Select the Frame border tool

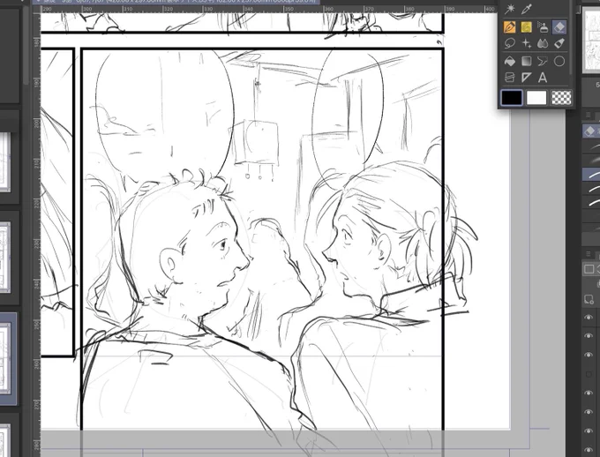[510, 78]
